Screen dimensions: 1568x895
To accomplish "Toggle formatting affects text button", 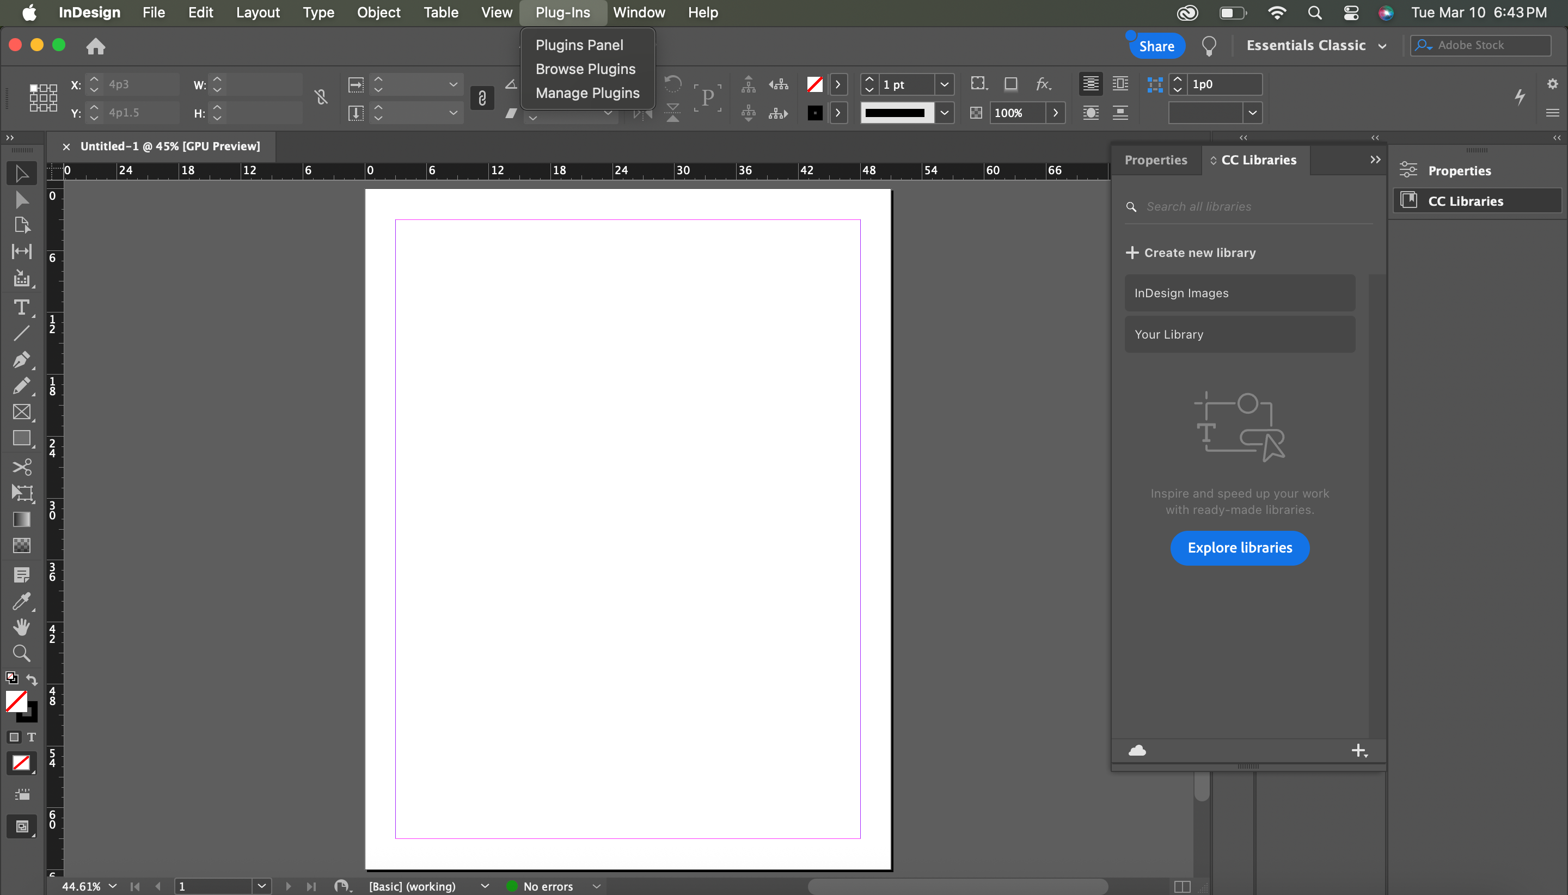I will (32, 737).
